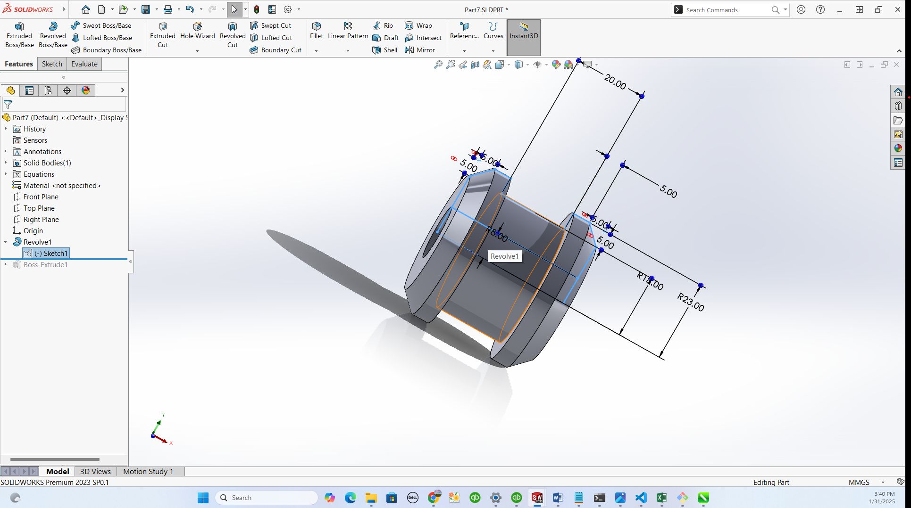Click the Rib feature tool
This screenshot has height=508, width=911.
coord(383,25)
